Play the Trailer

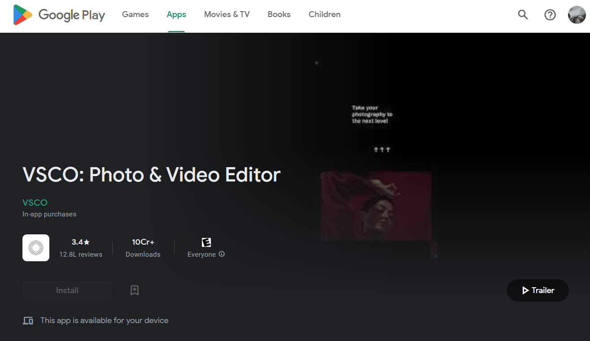pos(538,290)
